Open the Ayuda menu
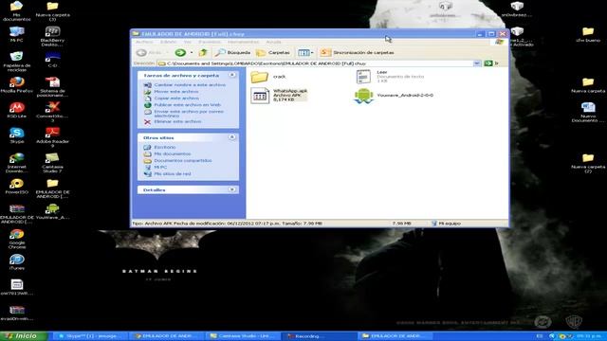The width and height of the screenshot is (607, 341). click(273, 42)
